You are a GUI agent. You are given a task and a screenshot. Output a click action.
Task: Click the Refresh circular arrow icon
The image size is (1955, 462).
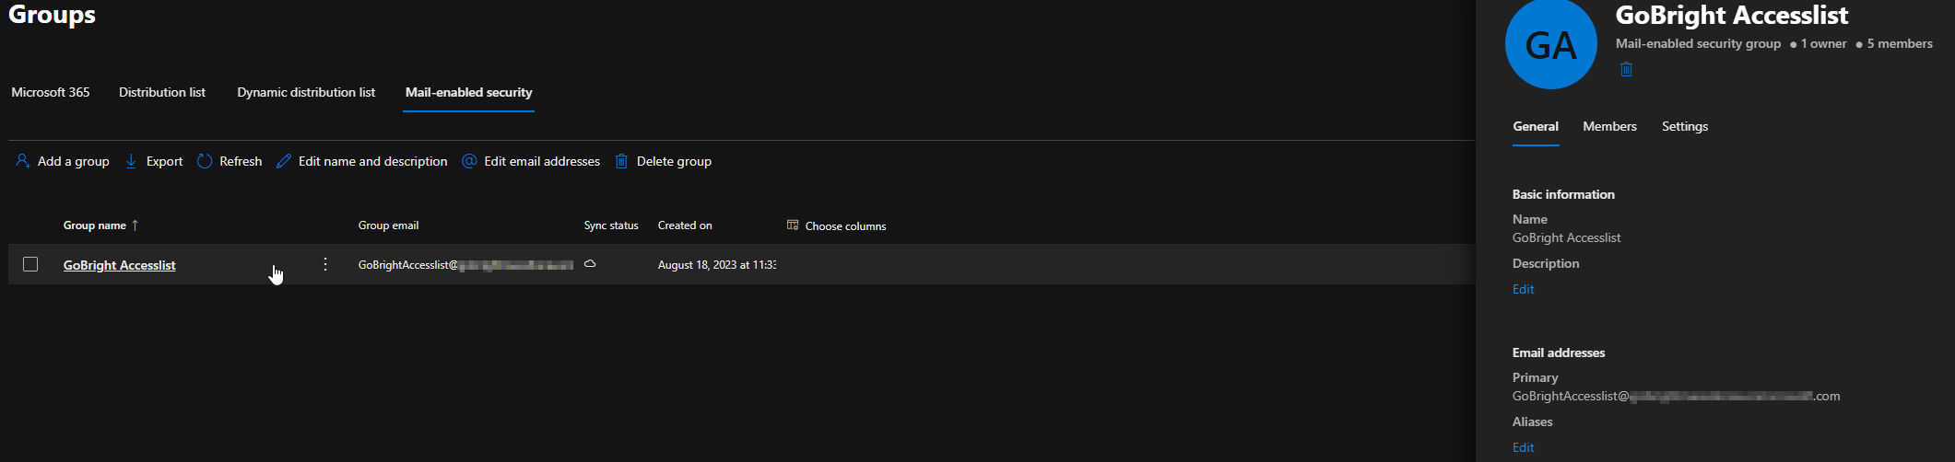(205, 161)
